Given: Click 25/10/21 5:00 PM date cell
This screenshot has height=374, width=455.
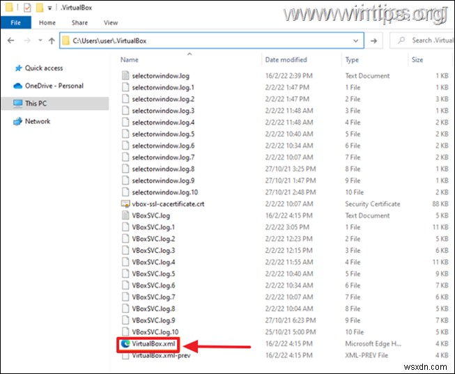Looking at the screenshot, I should (x=291, y=332).
